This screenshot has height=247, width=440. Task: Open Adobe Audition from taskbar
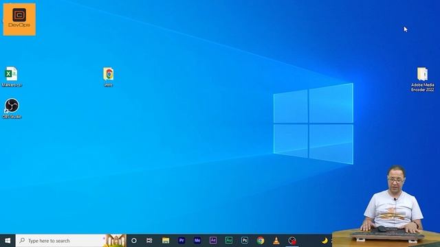click(229, 240)
